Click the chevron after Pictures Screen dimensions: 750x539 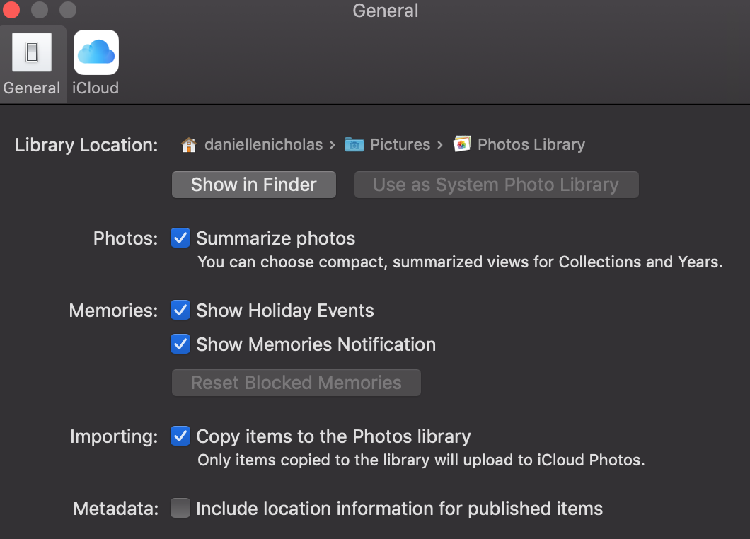[440, 145]
